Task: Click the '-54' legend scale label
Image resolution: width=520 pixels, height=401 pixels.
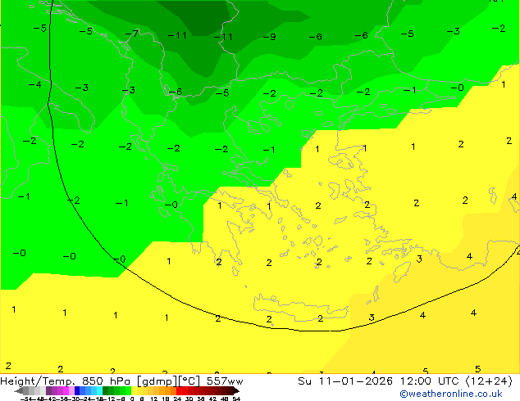Action: pos(26,399)
